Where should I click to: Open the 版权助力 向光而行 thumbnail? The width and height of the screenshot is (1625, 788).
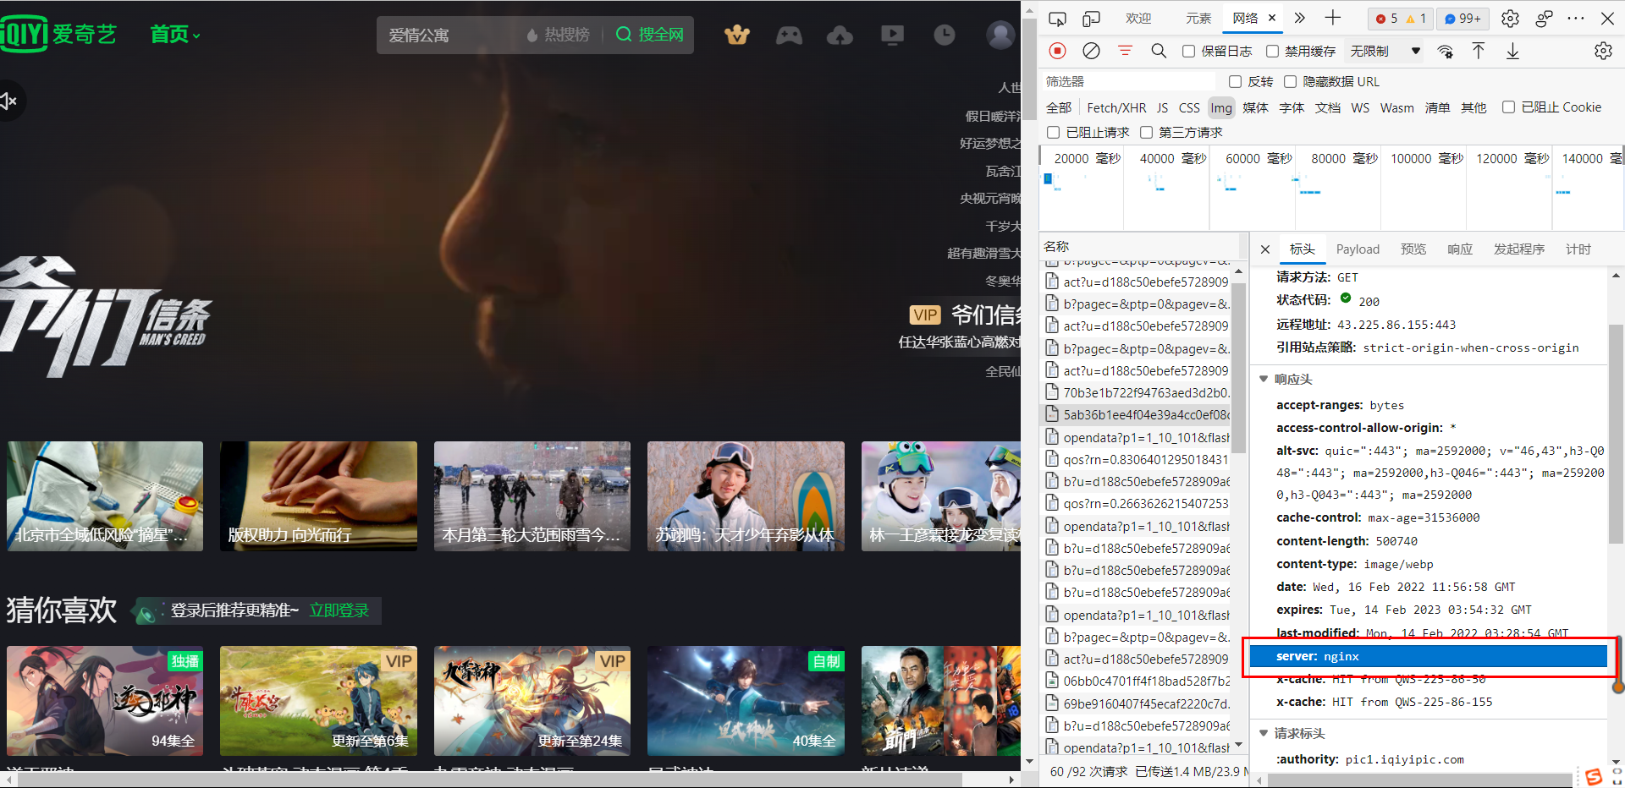(318, 496)
